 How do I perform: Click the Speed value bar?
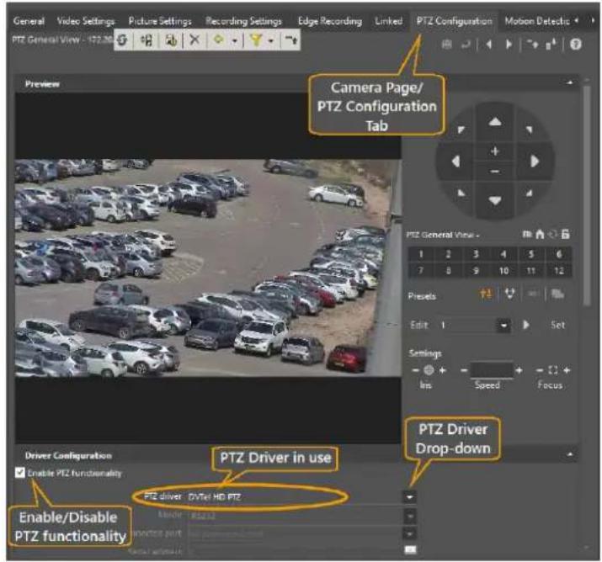tap(492, 370)
